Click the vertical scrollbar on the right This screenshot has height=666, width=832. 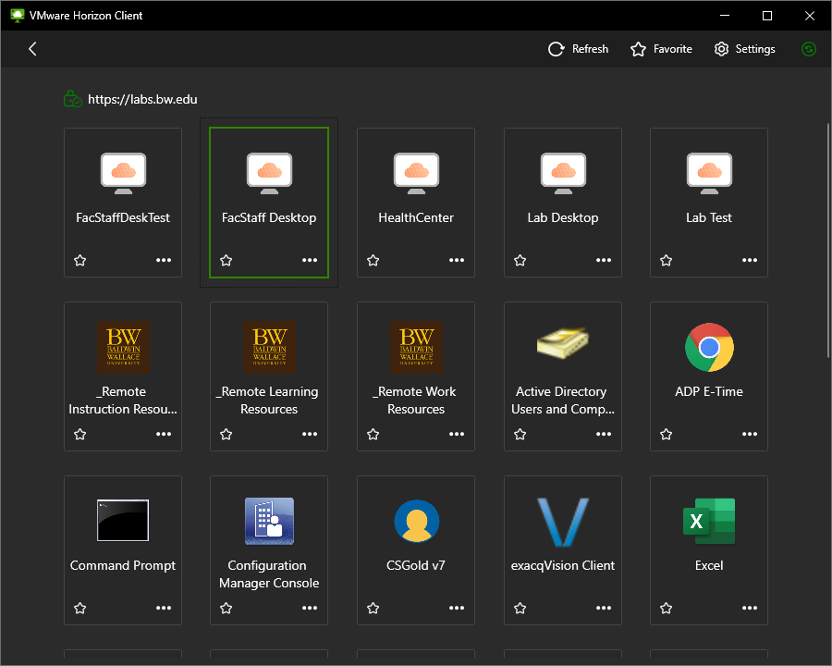point(827,240)
